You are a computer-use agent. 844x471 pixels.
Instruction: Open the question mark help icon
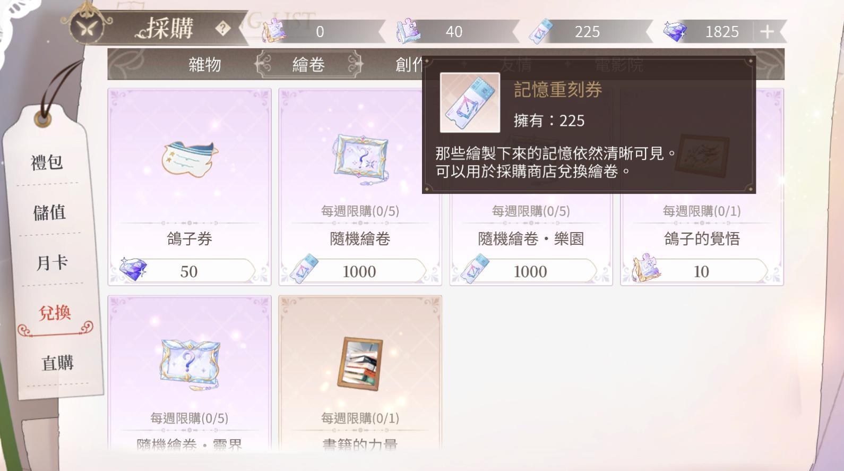coord(223,29)
